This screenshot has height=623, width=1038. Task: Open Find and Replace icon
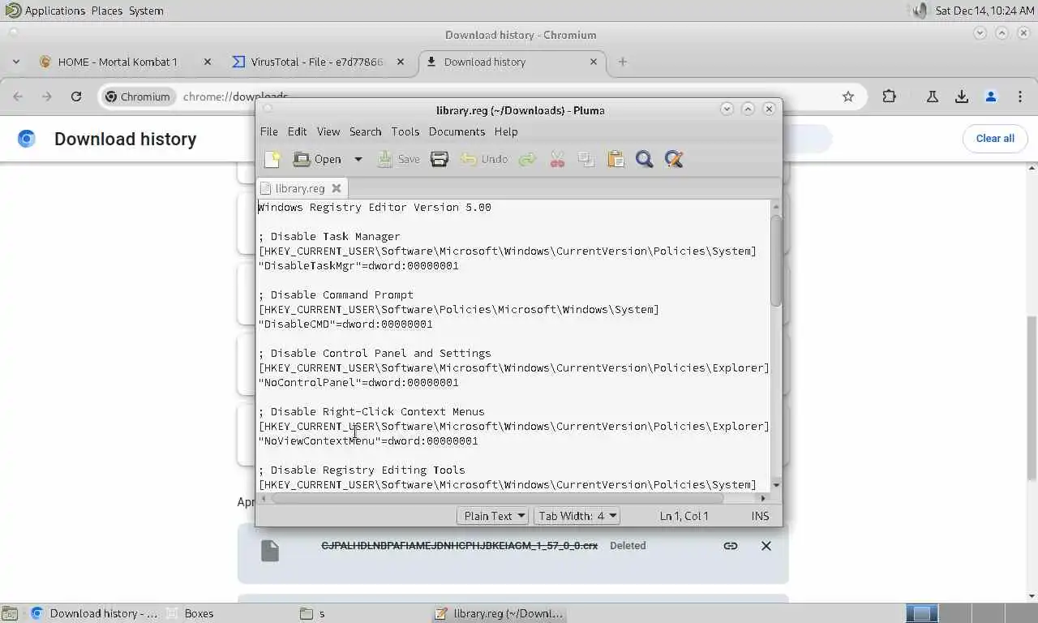tap(674, 159)
